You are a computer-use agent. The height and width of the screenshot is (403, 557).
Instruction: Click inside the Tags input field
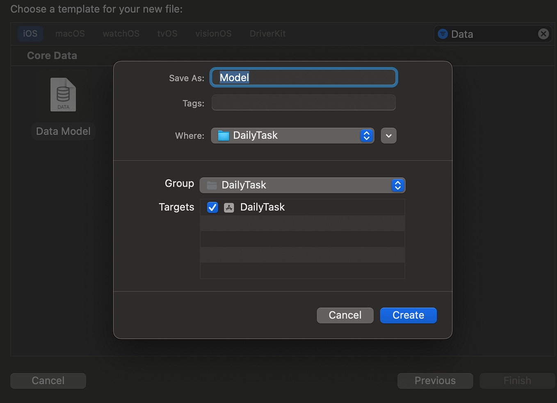pyautogui.click(x=303, y=102)
